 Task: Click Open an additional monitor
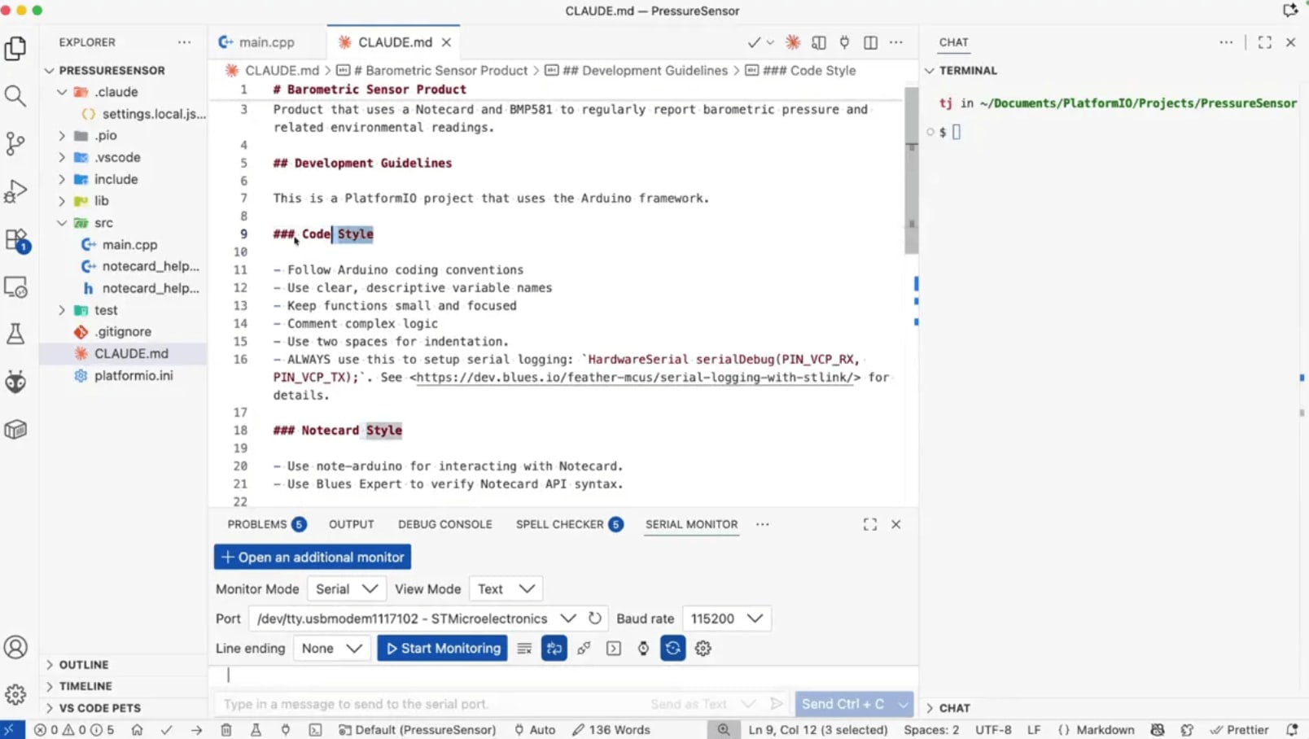(x=312, y=557)
